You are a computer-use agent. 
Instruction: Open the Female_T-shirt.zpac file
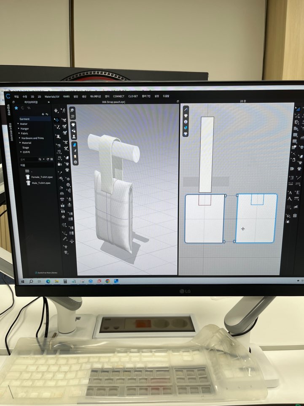tap(41, 177)
